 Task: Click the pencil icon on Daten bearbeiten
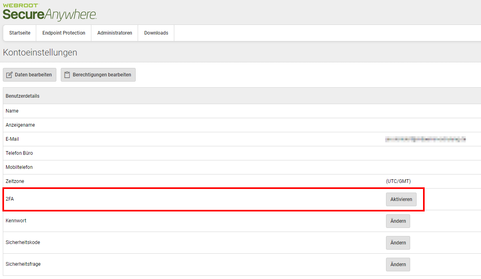coord(10,75)
